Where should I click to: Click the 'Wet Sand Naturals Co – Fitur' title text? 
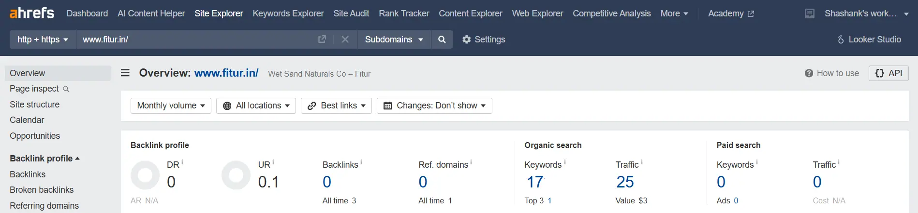(319, 74)
